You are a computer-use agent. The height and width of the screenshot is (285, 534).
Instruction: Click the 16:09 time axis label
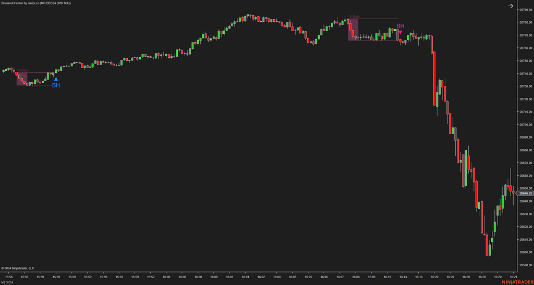pyautogui.click(x=371, y=277)
